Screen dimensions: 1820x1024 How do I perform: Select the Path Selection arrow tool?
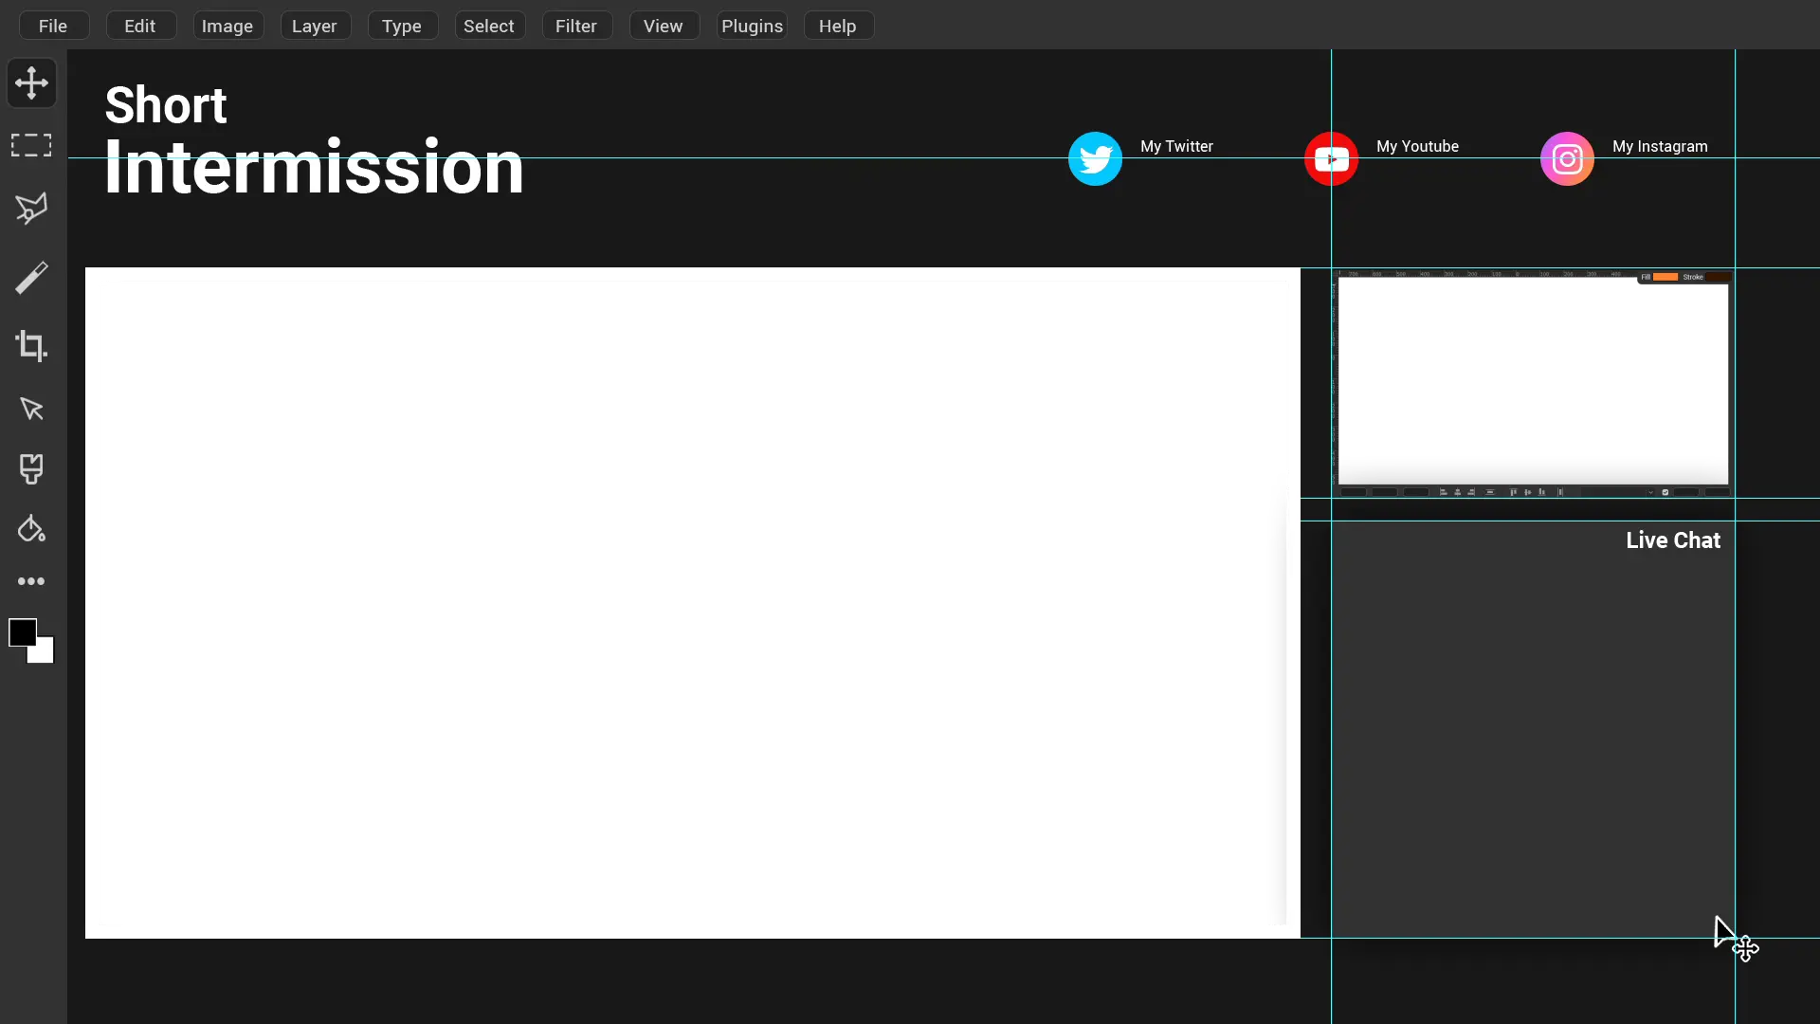[x=31, y=409]
